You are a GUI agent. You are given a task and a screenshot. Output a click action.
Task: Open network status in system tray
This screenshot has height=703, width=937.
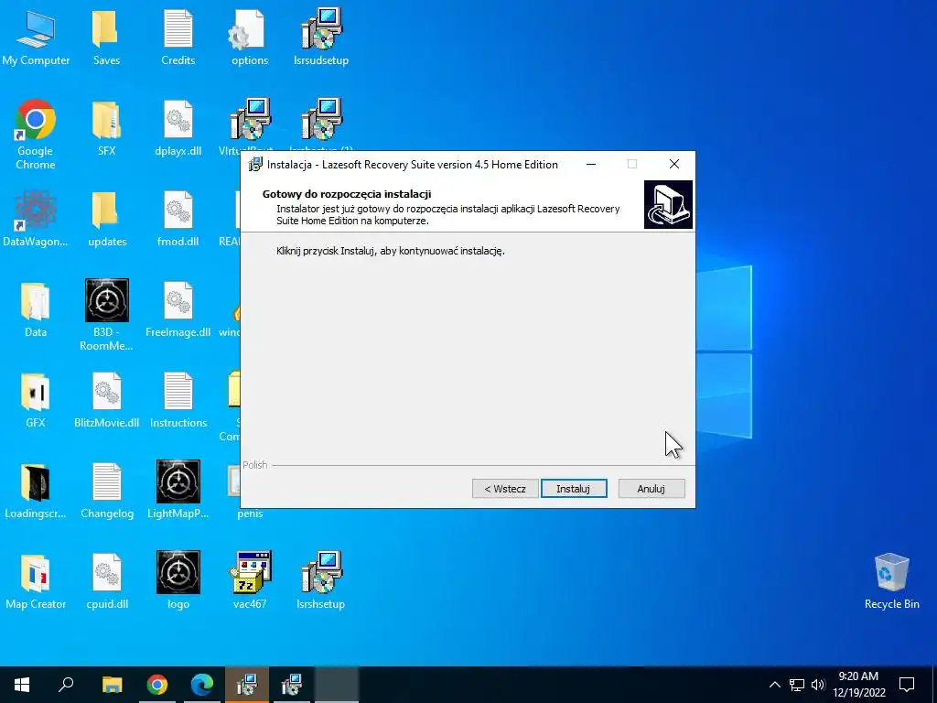(x=797, y=685)
